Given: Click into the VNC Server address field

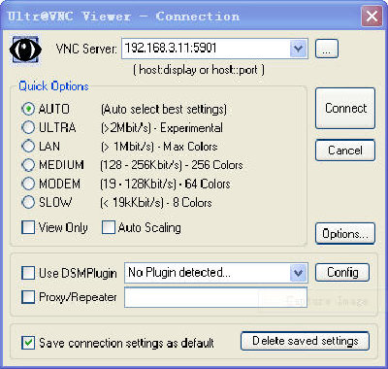Looking at the screenshot, I should click(206, 49).
